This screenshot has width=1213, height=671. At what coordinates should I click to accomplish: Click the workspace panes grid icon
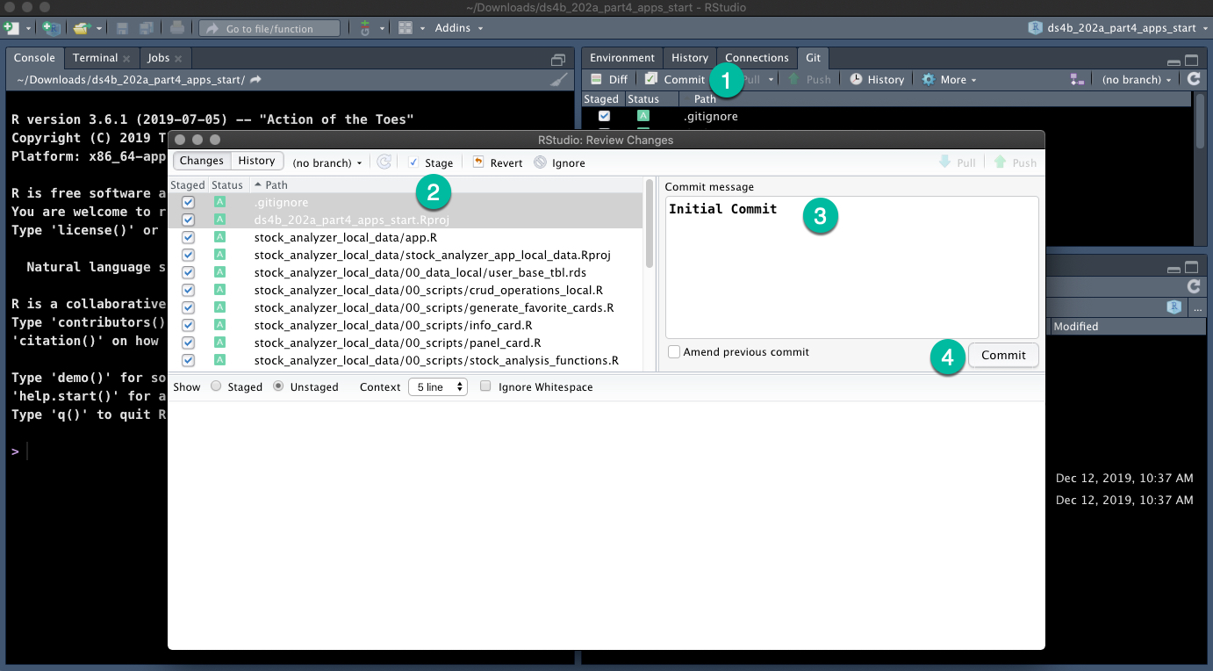406,28
